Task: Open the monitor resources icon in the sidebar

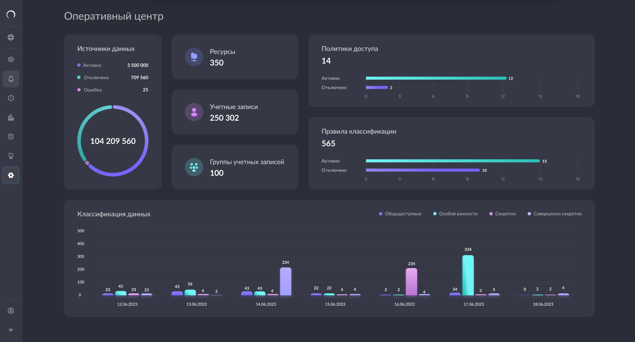Action: 11,156
